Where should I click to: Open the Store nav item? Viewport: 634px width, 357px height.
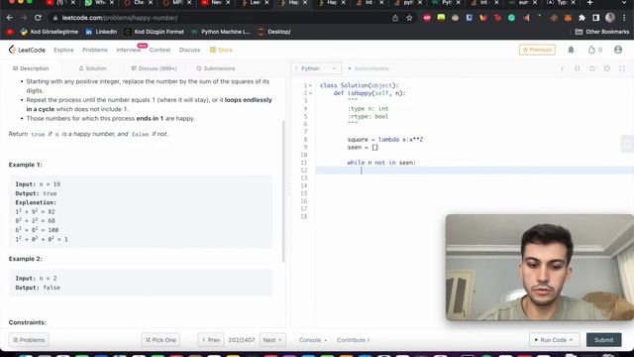coord(221,50)
